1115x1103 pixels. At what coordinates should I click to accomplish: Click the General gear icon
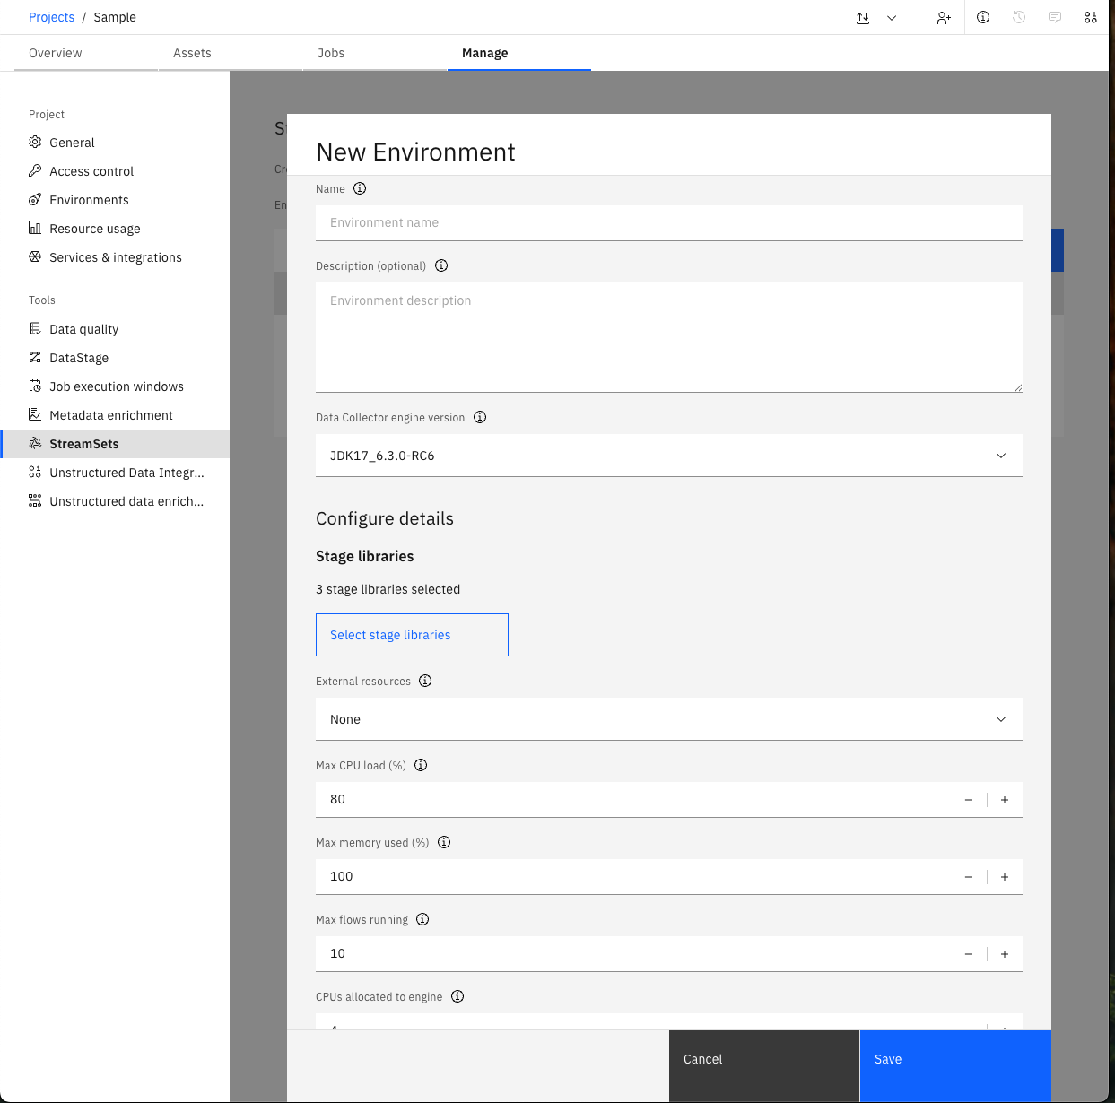pyautogui.click(x=35, y=142)
